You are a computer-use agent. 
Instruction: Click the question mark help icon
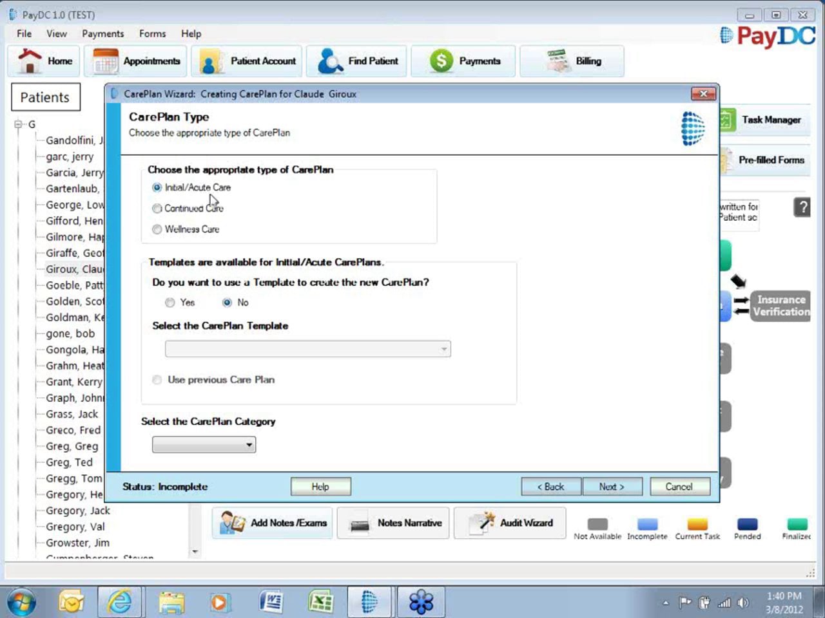tap(802, 207)
